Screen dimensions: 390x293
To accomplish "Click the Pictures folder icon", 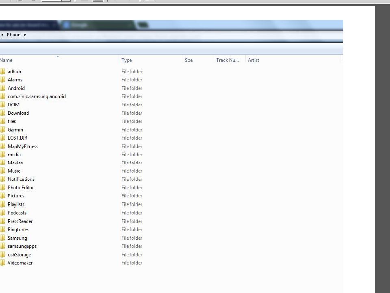I will 2,196.
